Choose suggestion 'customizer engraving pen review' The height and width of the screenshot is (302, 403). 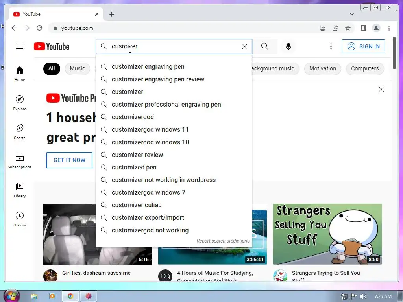[174, 79]
